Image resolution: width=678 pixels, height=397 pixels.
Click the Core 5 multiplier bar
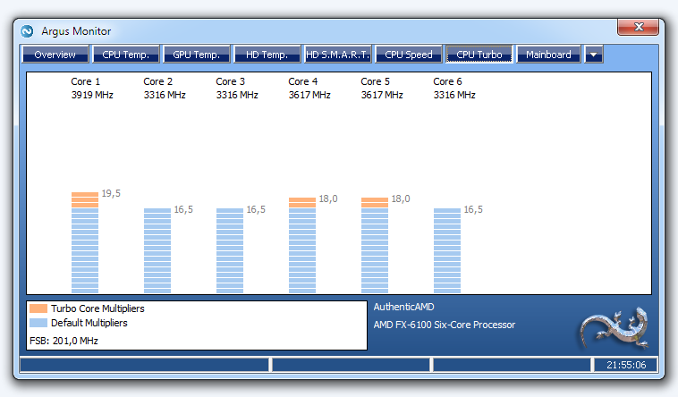click(x=375, y=245)
